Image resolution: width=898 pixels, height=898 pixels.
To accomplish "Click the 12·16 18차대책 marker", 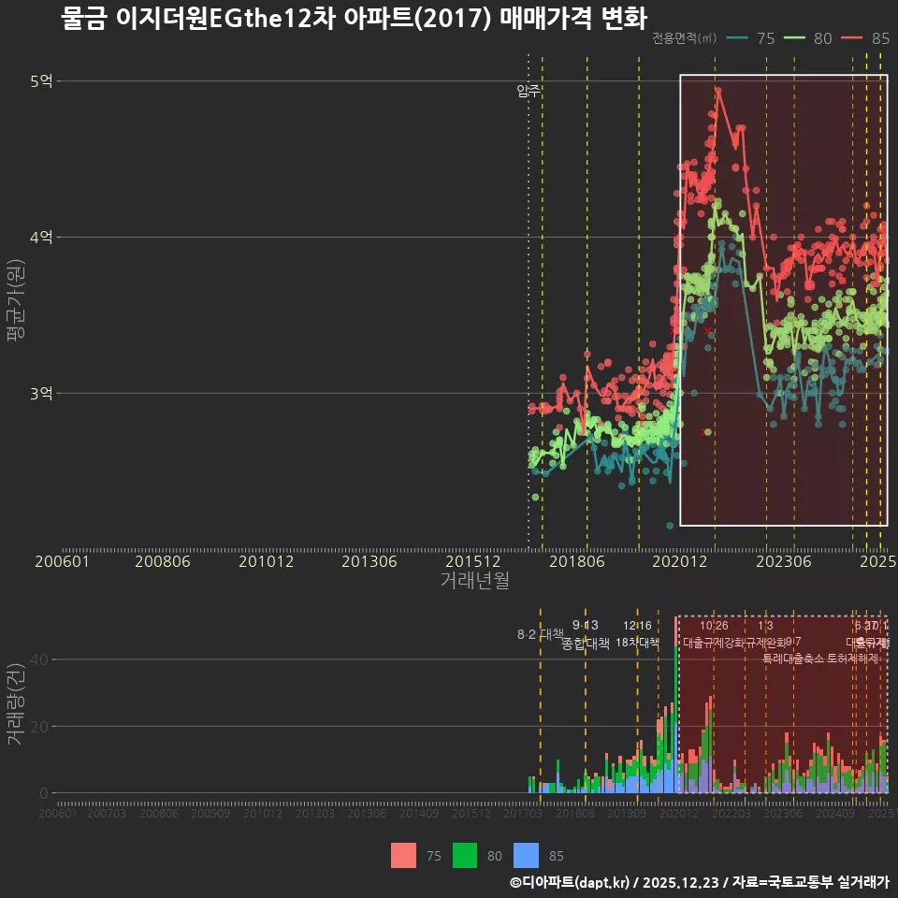I will coord(638,634).
